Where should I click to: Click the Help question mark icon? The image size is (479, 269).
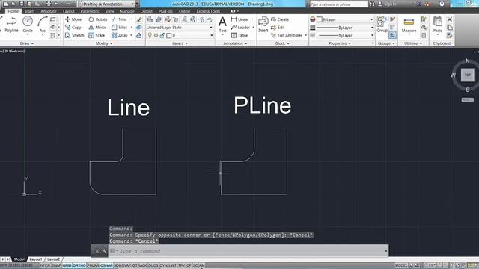[442, 4]
